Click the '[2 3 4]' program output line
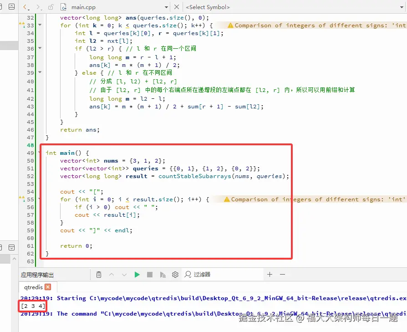 (33, 306)
